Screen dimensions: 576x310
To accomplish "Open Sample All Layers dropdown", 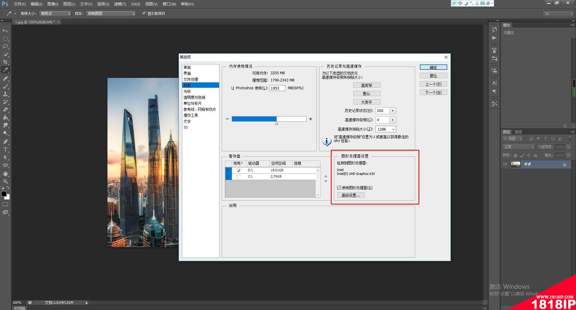I will point(111,13).
